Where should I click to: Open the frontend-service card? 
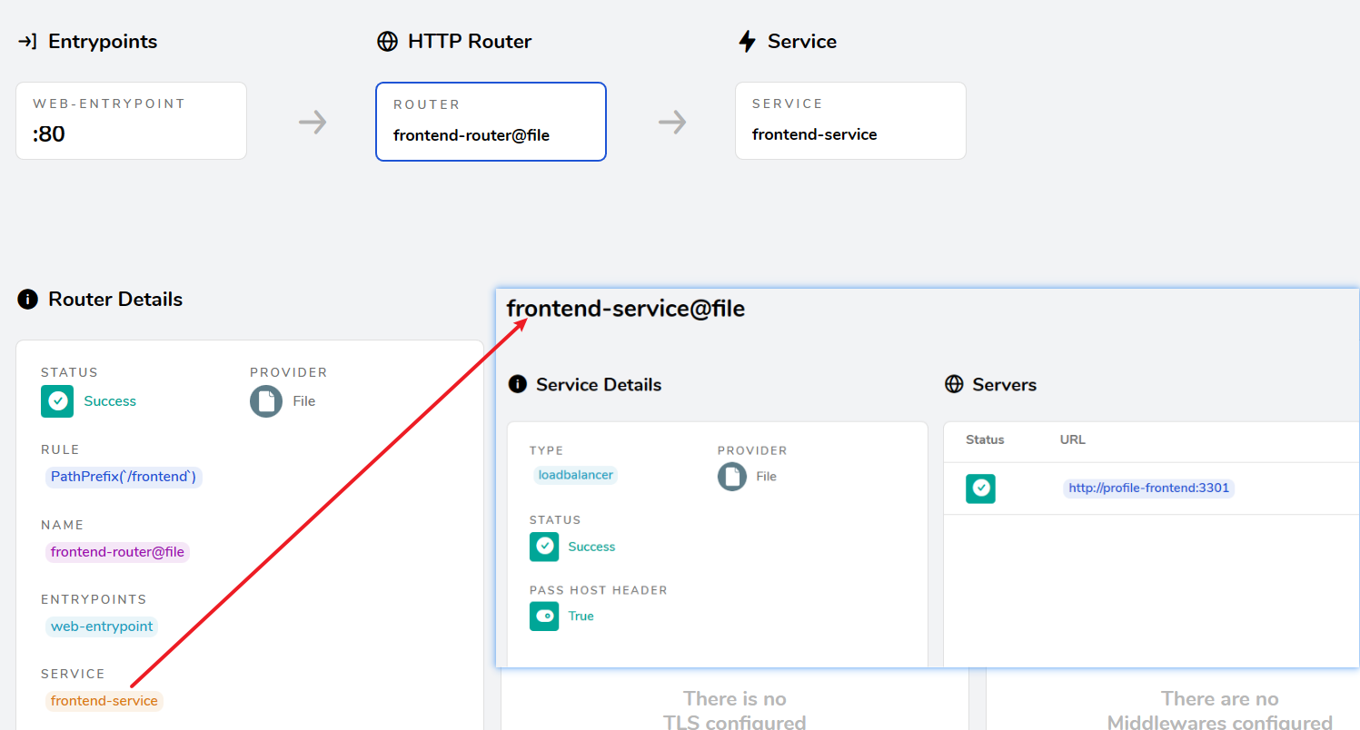click(850, 121)
